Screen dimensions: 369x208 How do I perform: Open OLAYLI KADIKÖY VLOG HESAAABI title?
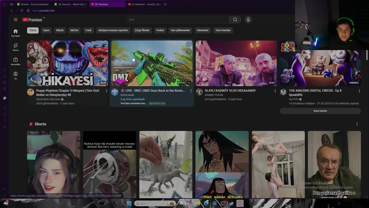pos(230,91)
